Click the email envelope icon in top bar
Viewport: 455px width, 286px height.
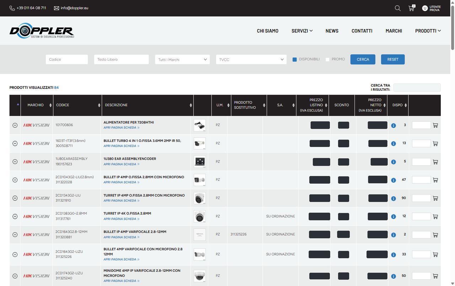pos(57,8)
